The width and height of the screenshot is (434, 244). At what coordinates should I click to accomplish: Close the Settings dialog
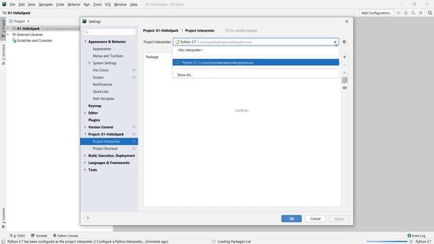pyautogui.click(x=347, y=21)
